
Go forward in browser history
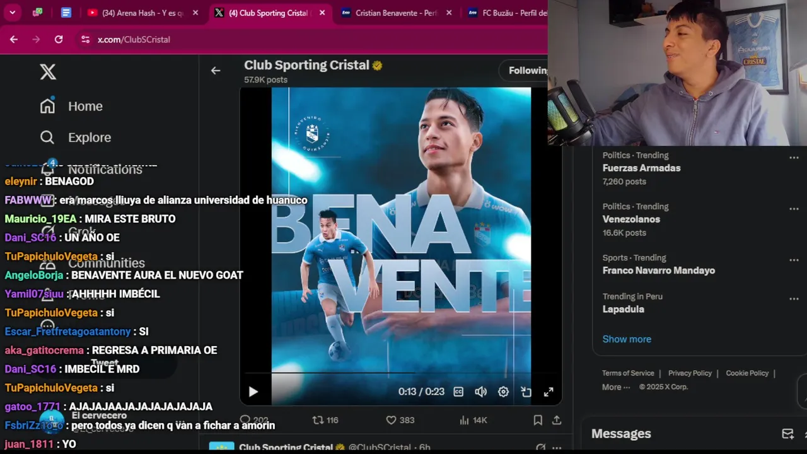(36, 39)
